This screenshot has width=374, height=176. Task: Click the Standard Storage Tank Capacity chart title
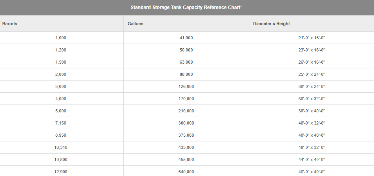[x=186, y=7]
